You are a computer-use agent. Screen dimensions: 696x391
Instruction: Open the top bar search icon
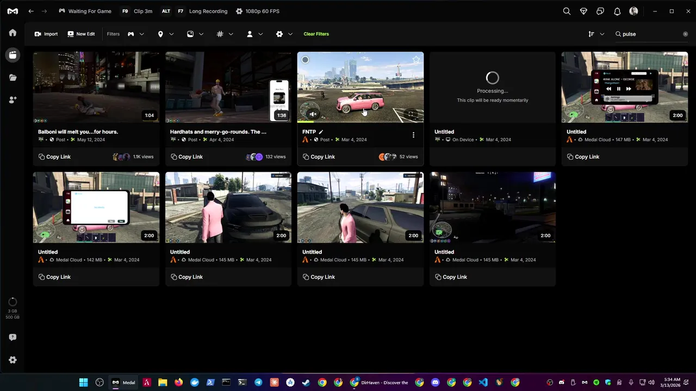pos(567,11)
